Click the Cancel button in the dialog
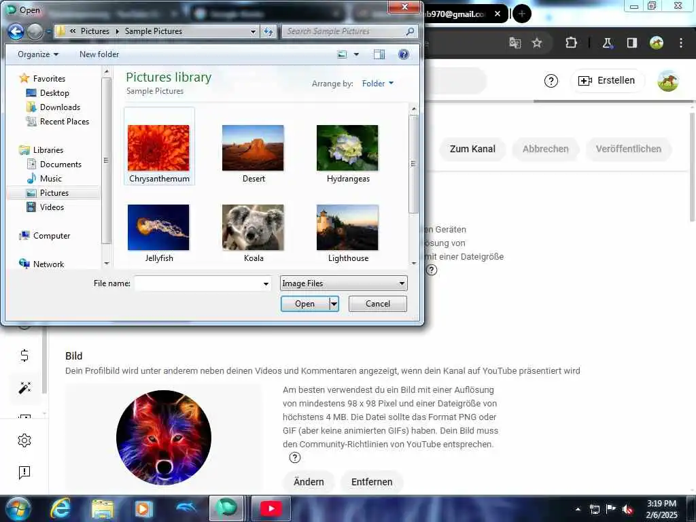 click(378, 304)
